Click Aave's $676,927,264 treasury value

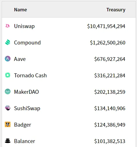pos(110,59)
